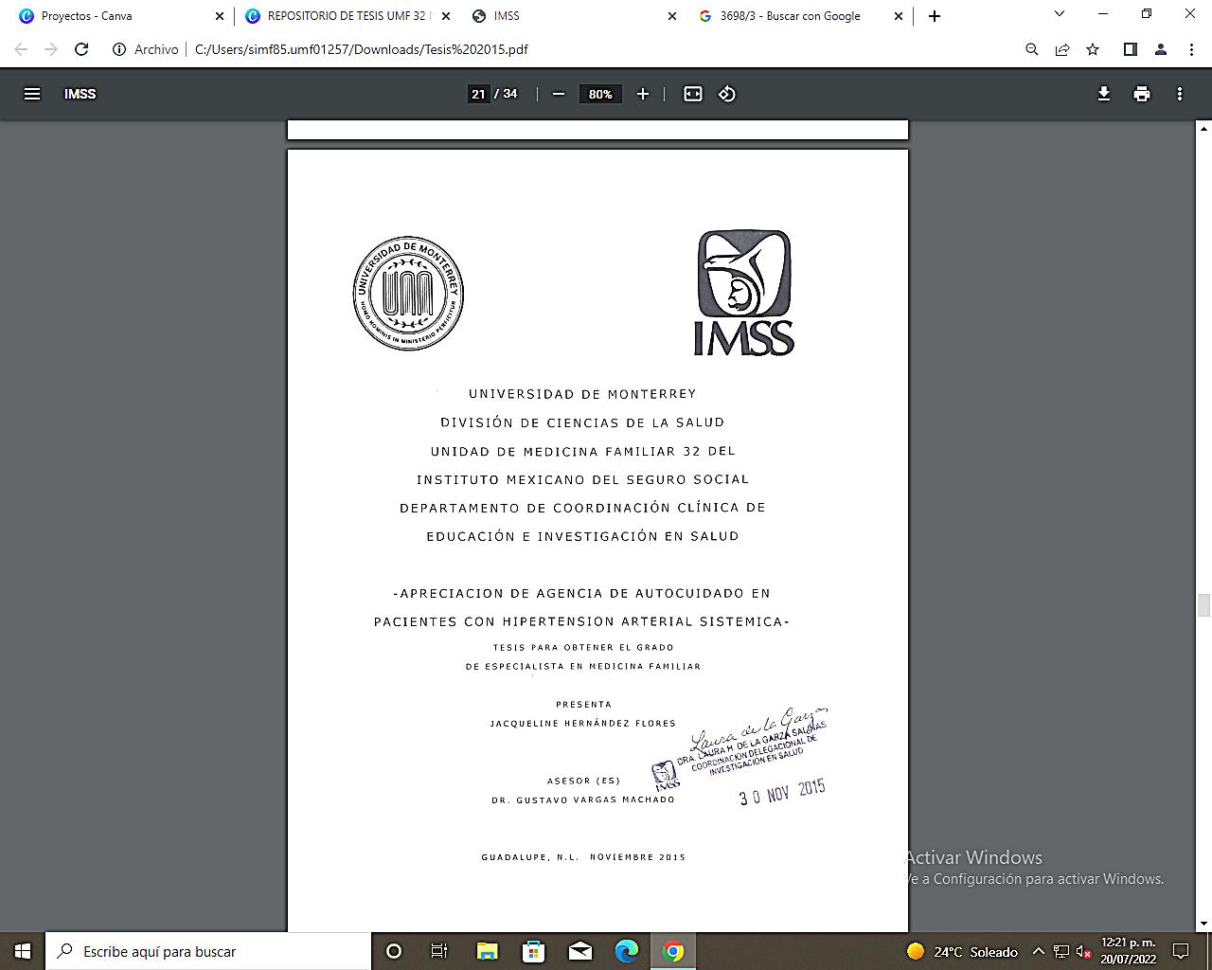The height and width of the screenshot is (970, 1212).
Task: Click the zoom level field showing 80%
Action: point(600,94)
